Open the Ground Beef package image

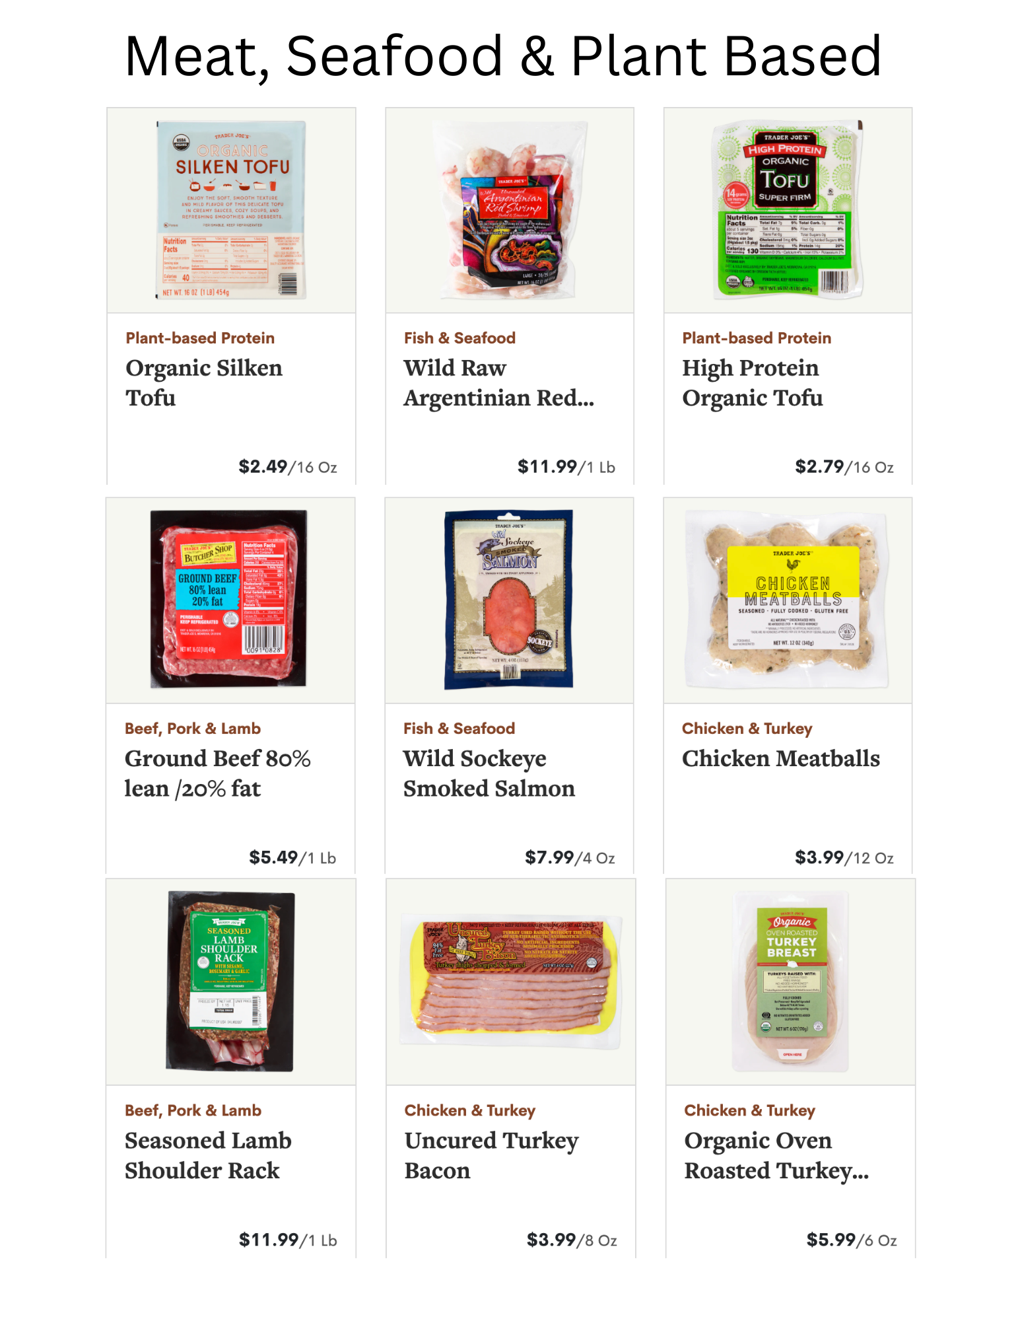[x=229, y=599]
